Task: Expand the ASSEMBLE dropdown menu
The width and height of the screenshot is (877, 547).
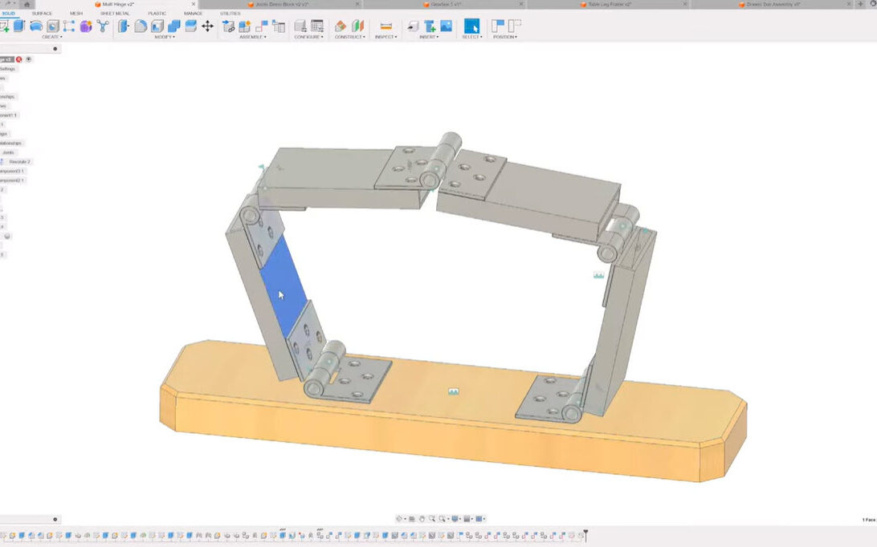Action: pyautogui.click(x=251, y=37)
